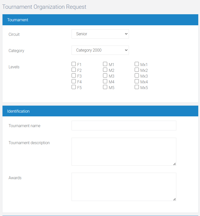Open the Circuit dropdown
This screenshot has width=200, height=216.
point(100,34)
